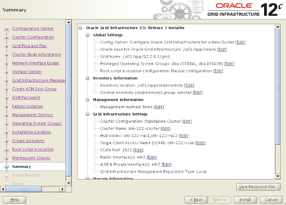Viewport: 286px width, 205px height.
Task: Edit the Single Client Access Name
Action: (x=201, y=143)
